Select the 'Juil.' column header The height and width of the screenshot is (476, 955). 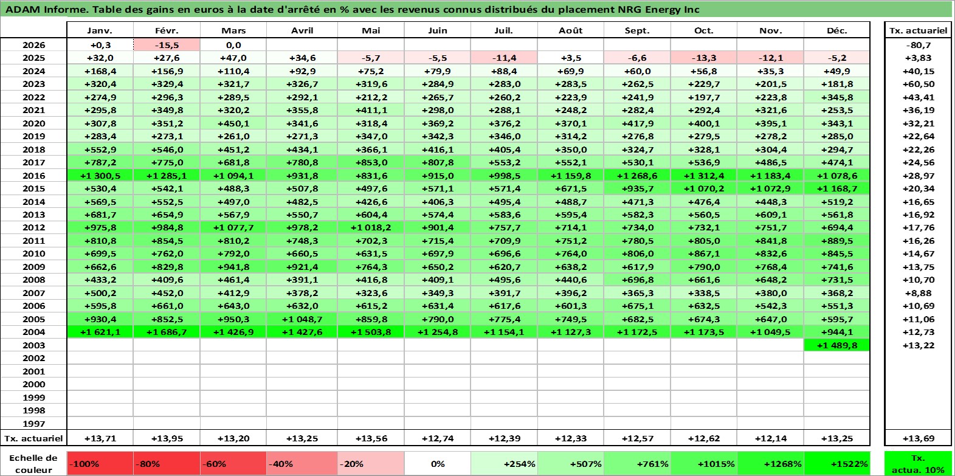tap(504, 30)
